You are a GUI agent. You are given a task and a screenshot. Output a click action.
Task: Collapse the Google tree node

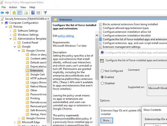click(15, 47)
